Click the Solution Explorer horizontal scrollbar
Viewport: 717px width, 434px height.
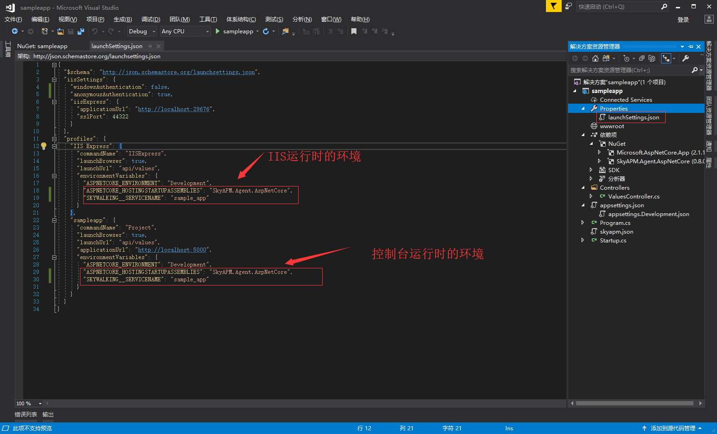click(634, 403)
